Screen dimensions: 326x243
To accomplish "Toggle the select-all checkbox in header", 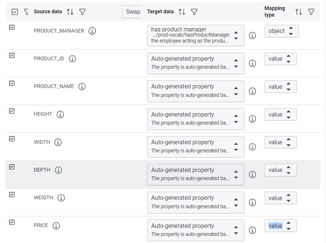I will click(15, 12).
